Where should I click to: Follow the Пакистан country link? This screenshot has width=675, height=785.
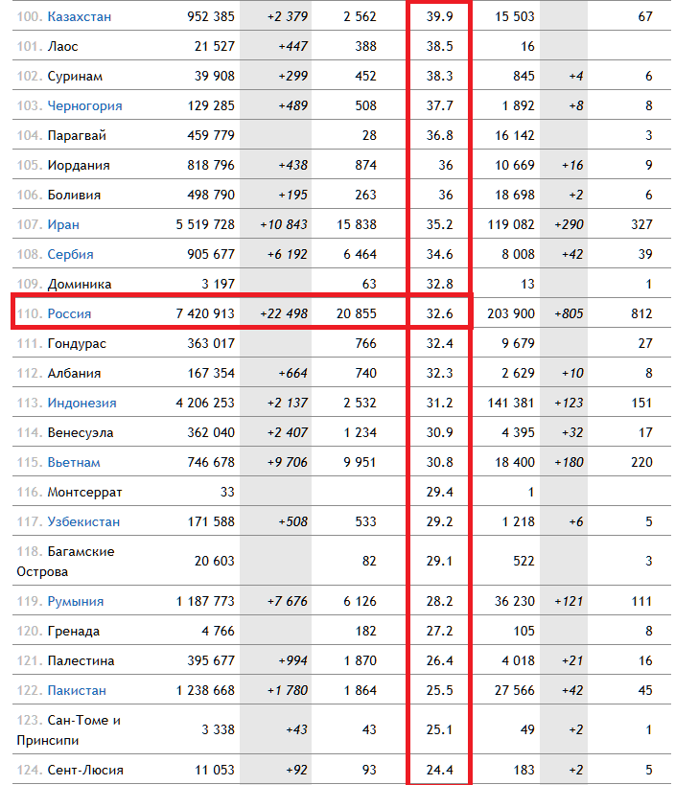pos(77,690)
